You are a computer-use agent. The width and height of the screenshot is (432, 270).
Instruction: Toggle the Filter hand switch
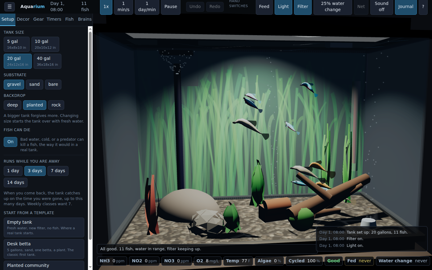point(303,6)
